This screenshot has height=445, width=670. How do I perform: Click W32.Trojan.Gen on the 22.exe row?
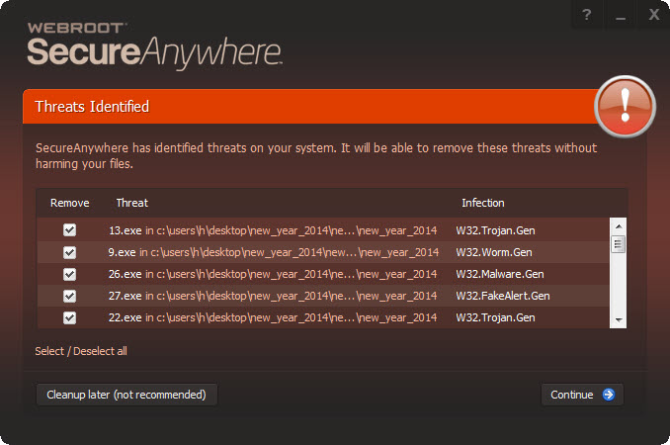495,317
